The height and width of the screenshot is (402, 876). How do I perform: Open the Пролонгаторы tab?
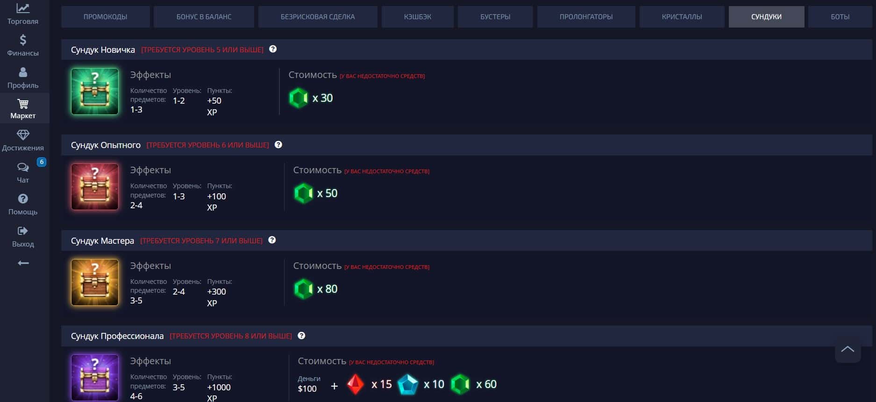(586, 17)
